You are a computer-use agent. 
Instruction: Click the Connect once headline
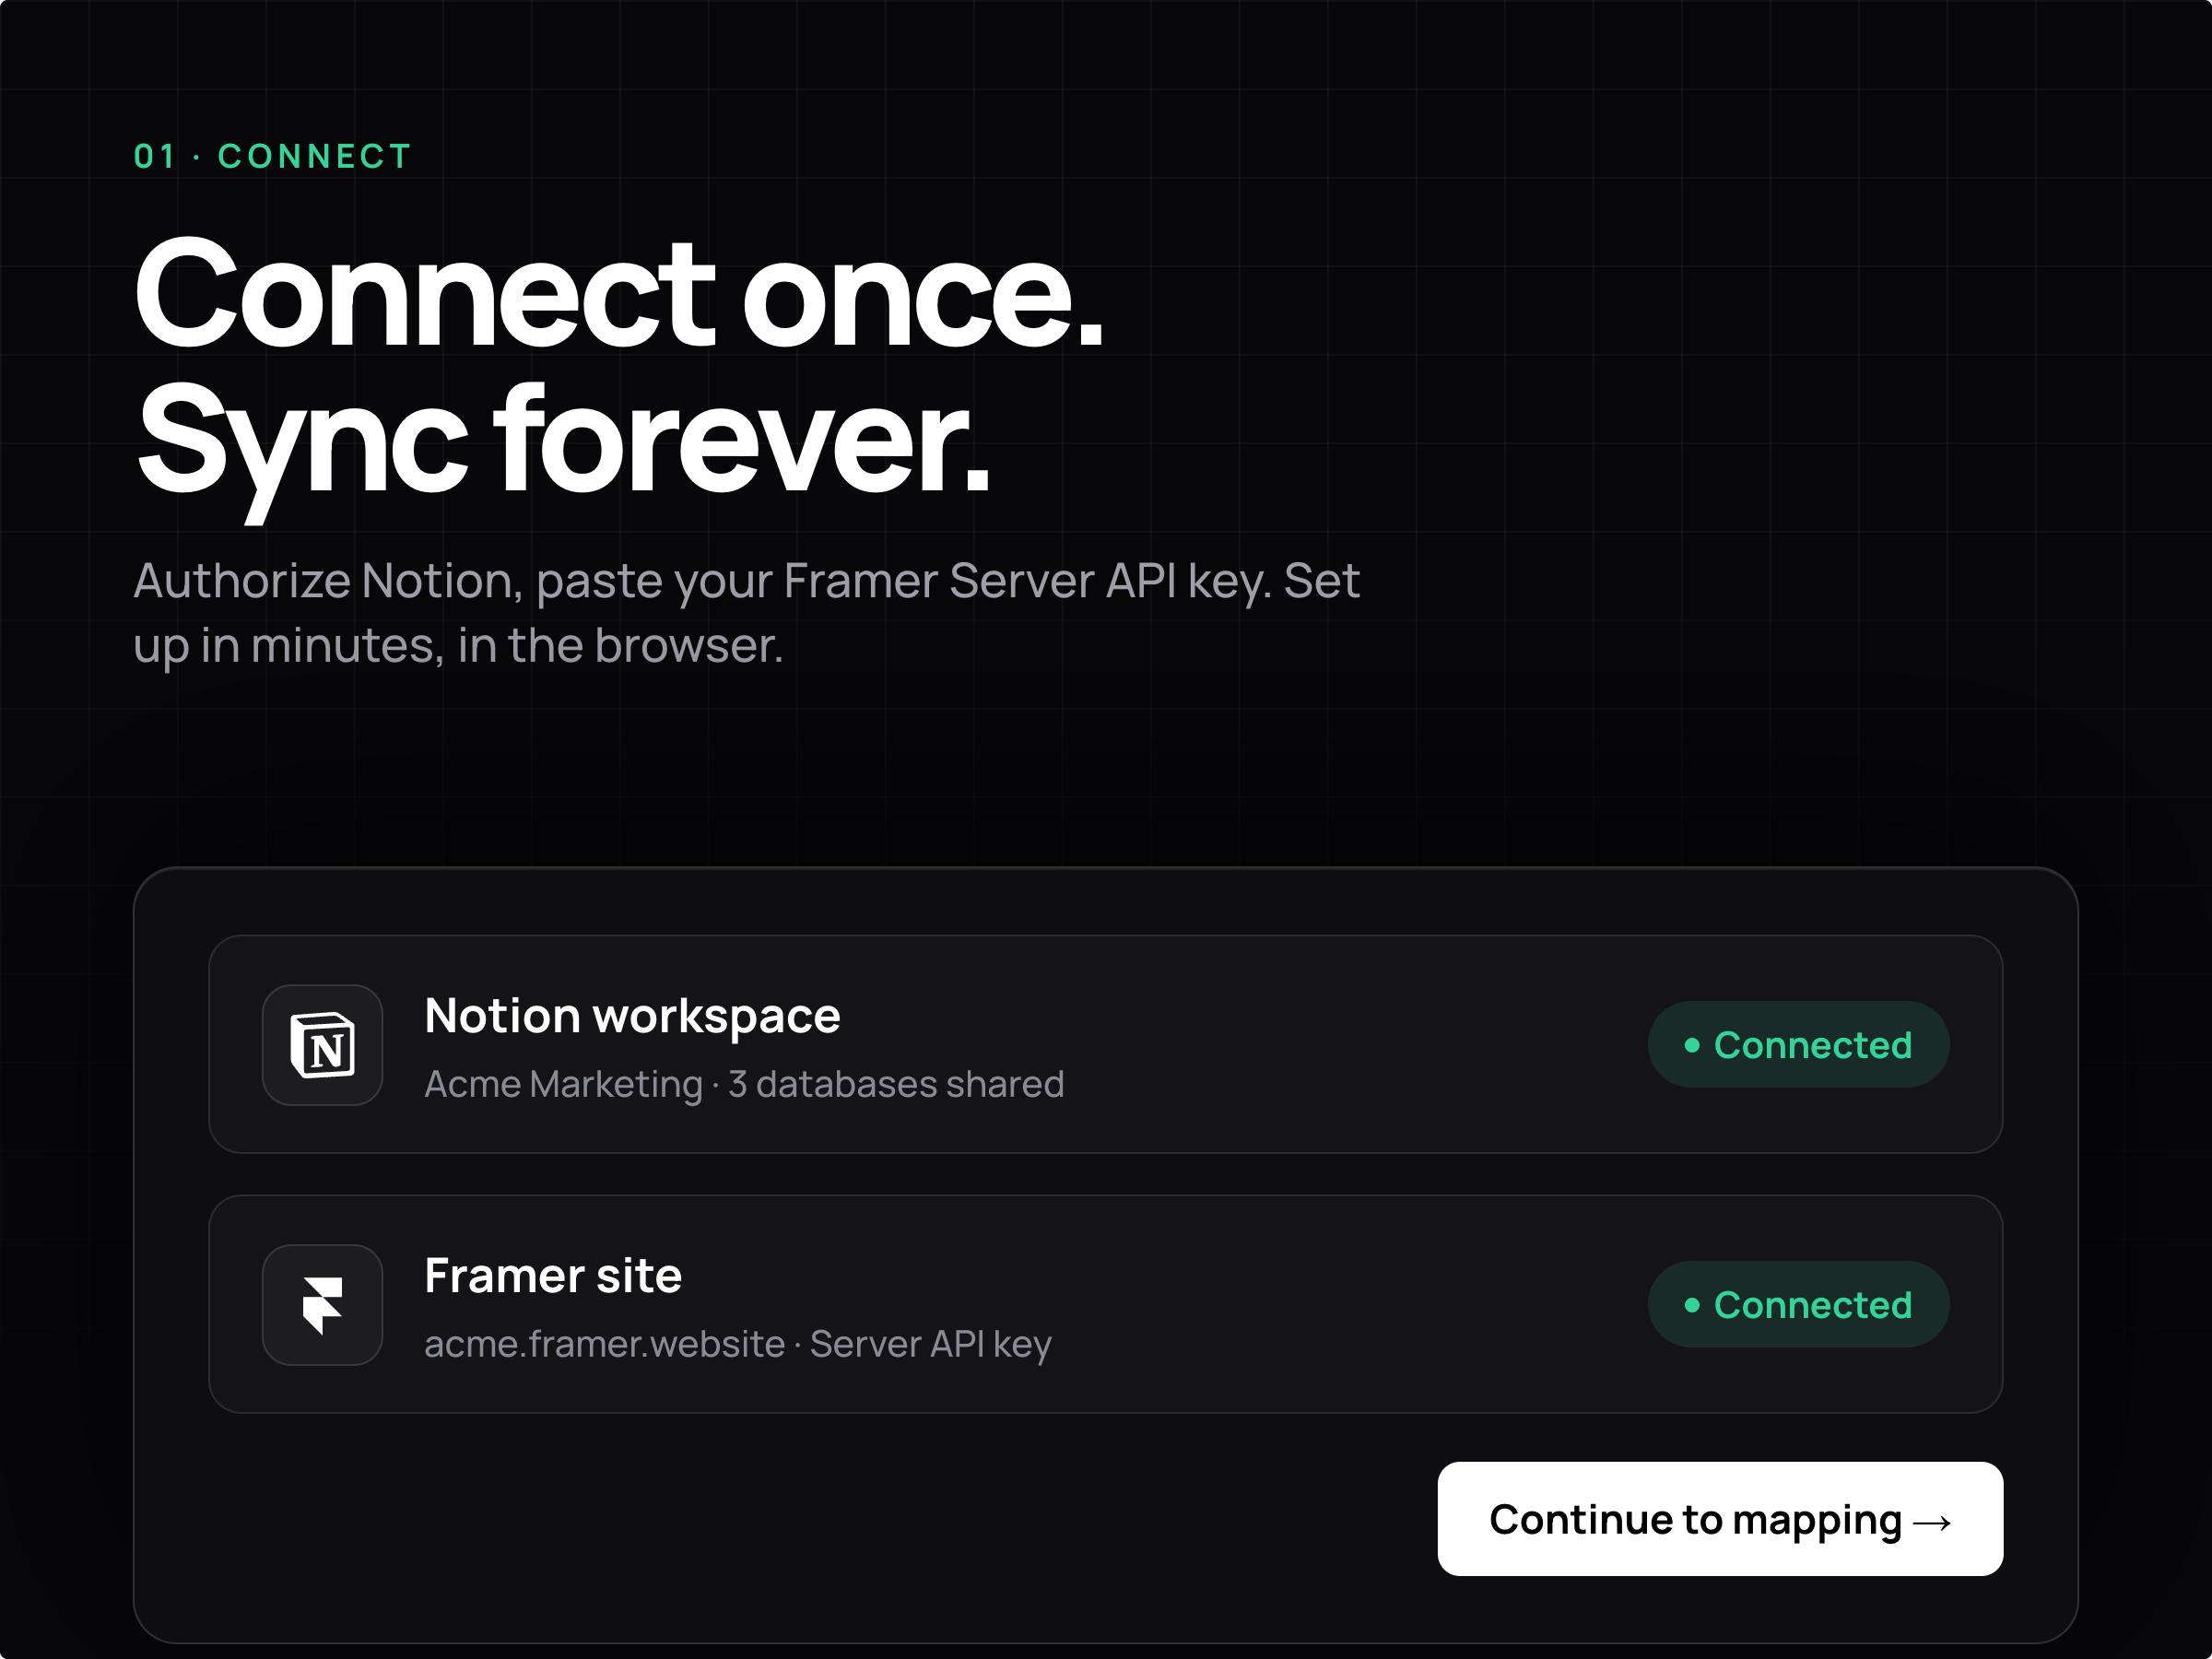click(x=618, y=294)
